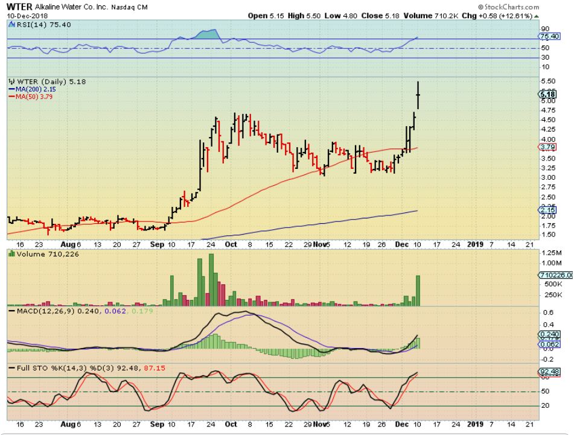Click the 0.240 MACD axis value tag
Image resolution: width=574 pixels, height=435 pixels.
[547, 334]
